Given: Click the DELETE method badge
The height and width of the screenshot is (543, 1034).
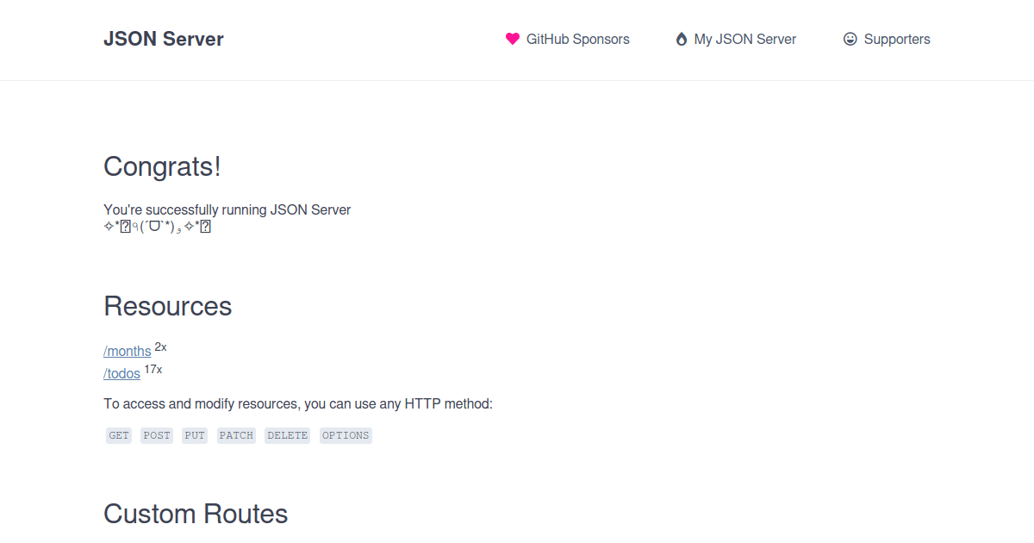Looking at the screenshot, I should coord(287,435).
